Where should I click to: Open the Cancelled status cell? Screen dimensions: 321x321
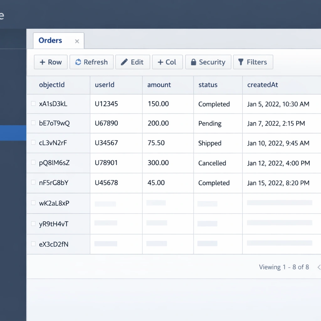click(x=212, y=163)
